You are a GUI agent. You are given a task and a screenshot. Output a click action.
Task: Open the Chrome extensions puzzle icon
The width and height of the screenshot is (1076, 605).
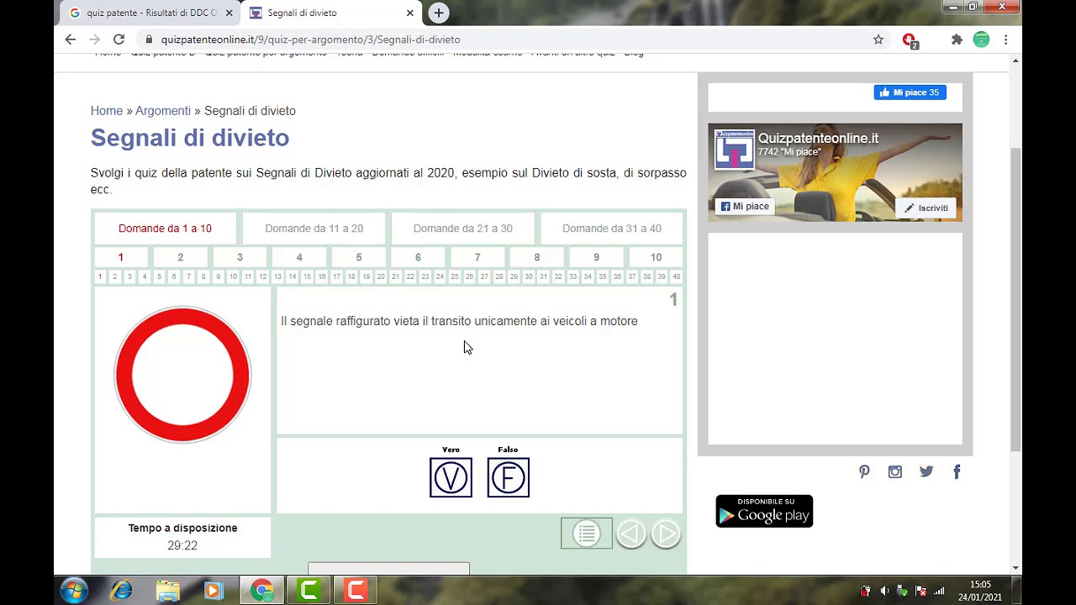(957, 39)
